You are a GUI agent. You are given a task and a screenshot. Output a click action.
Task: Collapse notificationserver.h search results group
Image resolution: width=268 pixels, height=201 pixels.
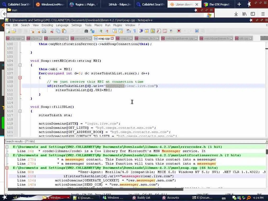coord(7,155)
